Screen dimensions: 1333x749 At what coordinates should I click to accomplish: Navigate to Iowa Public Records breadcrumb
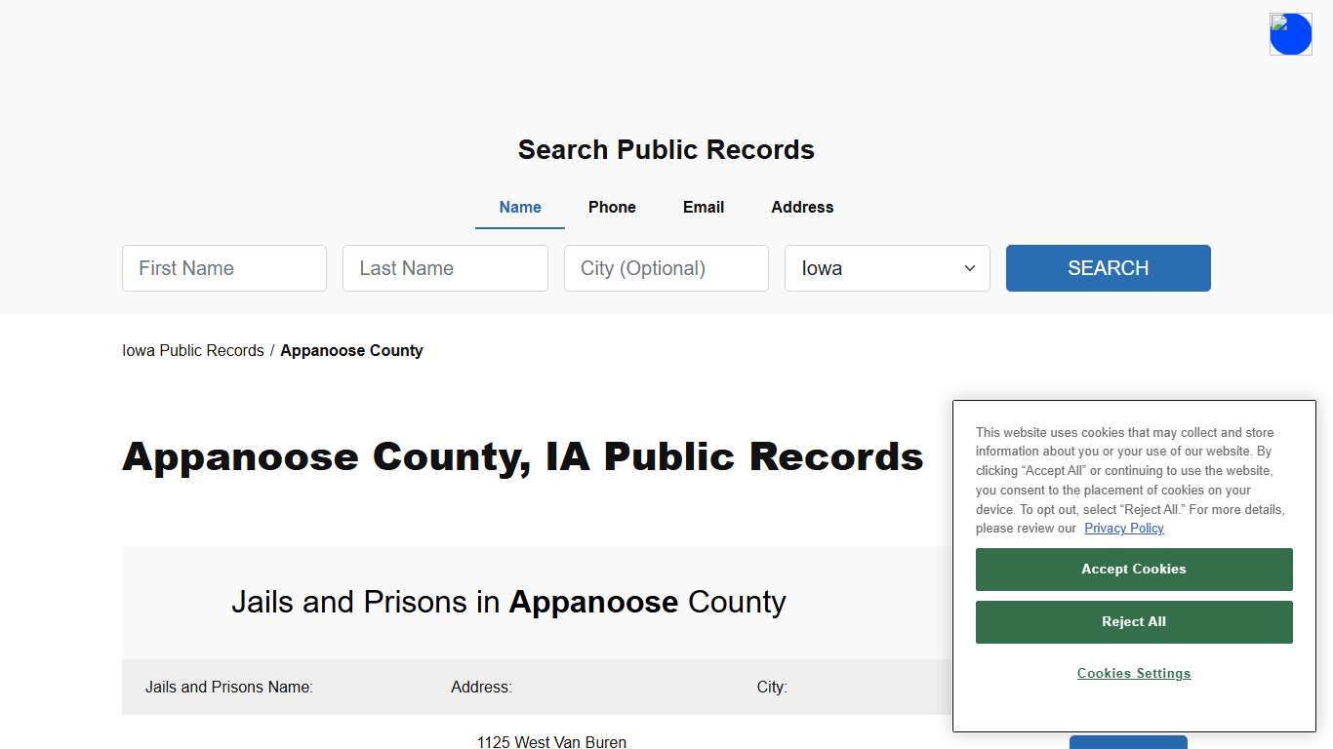[192, 350]
